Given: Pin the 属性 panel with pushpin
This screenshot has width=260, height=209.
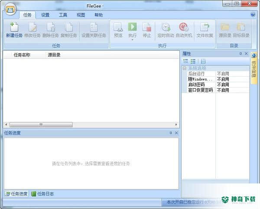Looking at the screenshot, I should (x=240, y=54).
